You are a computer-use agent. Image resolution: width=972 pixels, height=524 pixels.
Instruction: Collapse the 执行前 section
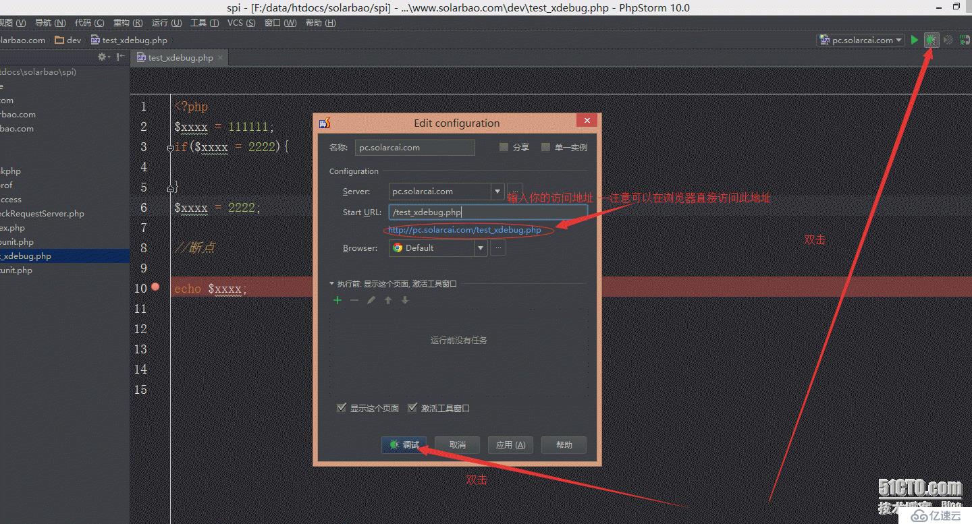(331, 284)
